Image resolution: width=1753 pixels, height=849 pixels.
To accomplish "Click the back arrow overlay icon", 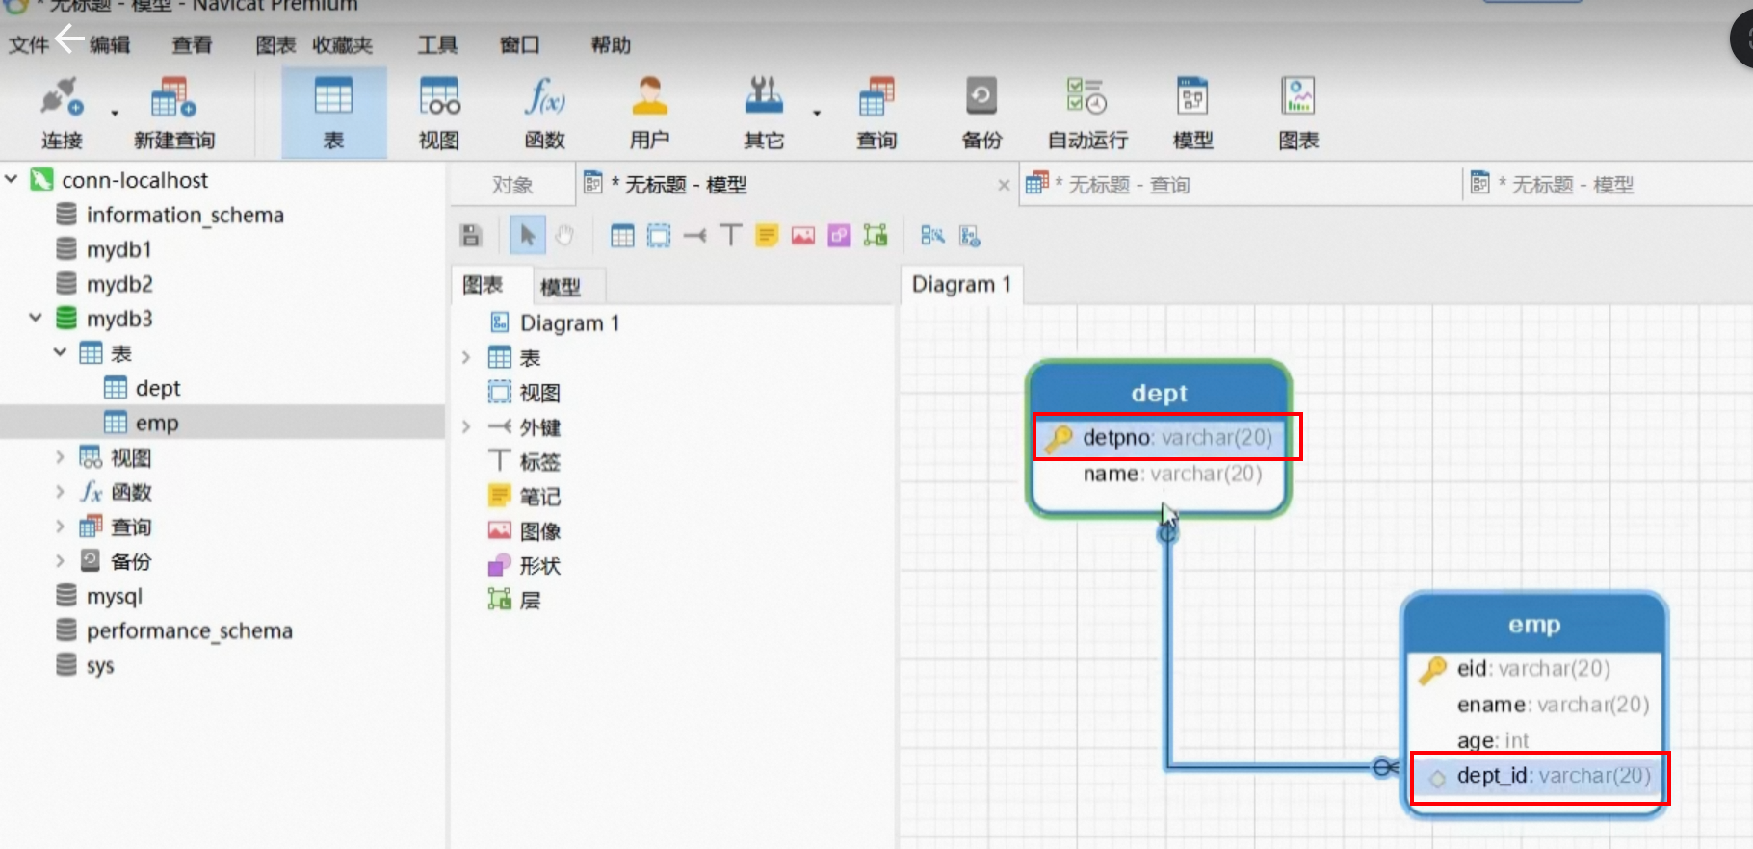I will point(69,39).
